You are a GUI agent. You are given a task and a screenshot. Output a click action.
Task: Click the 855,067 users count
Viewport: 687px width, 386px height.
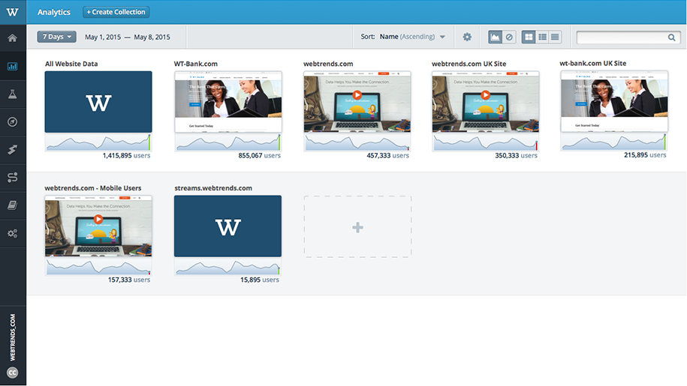[259, 156]
